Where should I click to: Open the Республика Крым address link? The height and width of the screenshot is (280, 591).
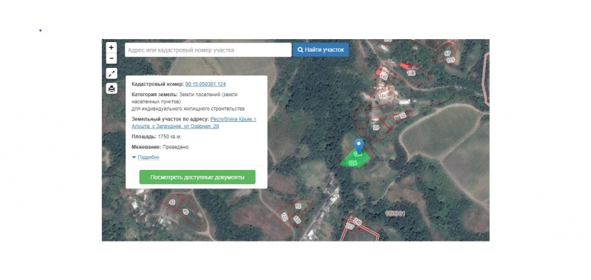point(194,123)
